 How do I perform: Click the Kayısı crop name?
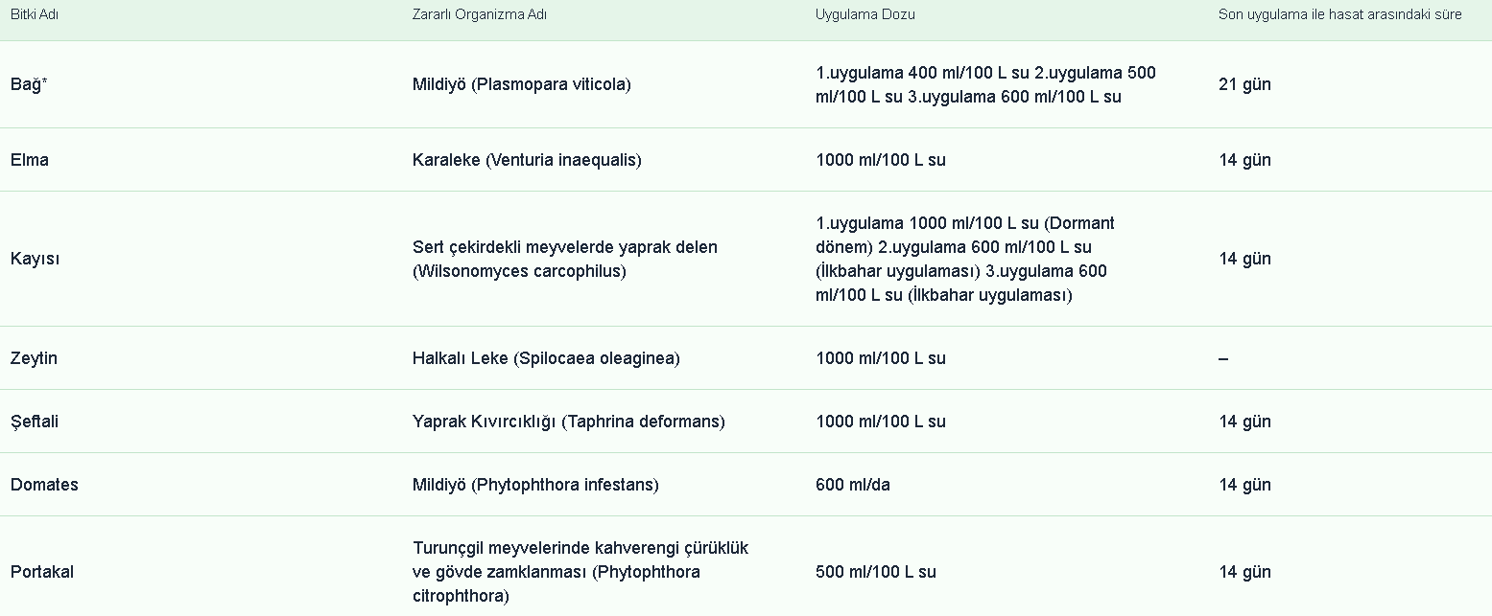[x=35, y=259]
